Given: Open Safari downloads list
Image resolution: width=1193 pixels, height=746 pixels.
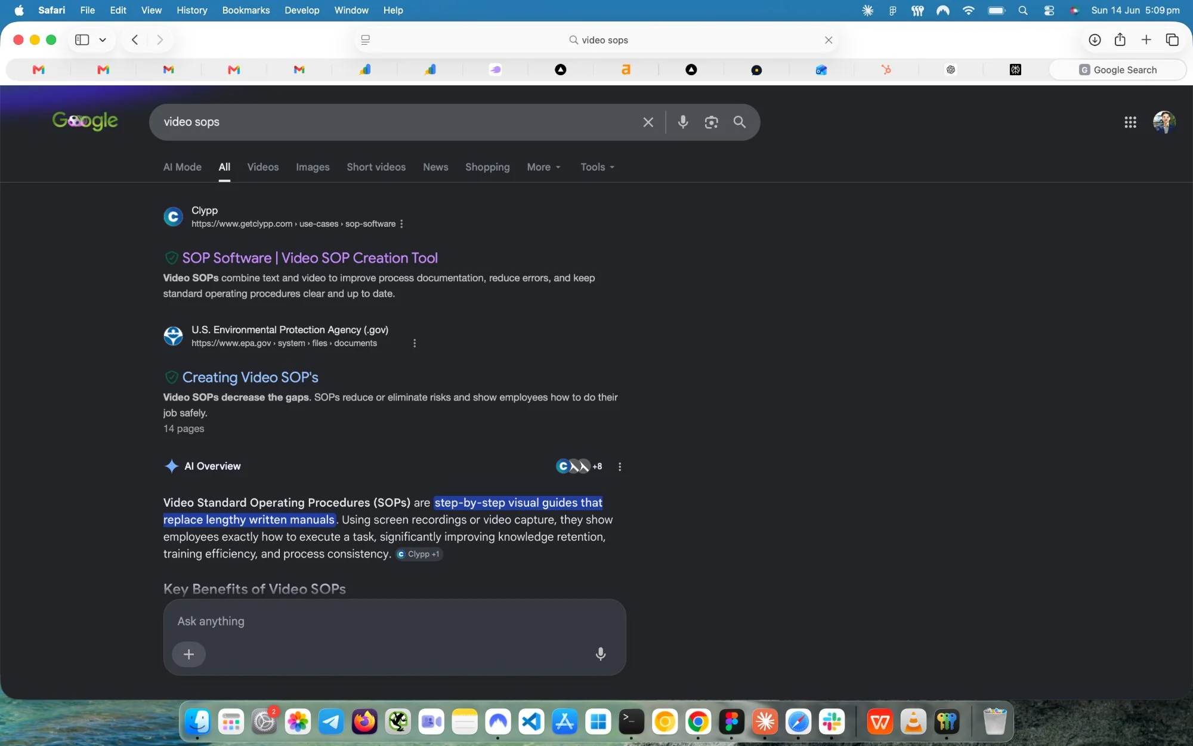Looking at the screenshot, I should pyautogui.click(x=1095, y=40).
